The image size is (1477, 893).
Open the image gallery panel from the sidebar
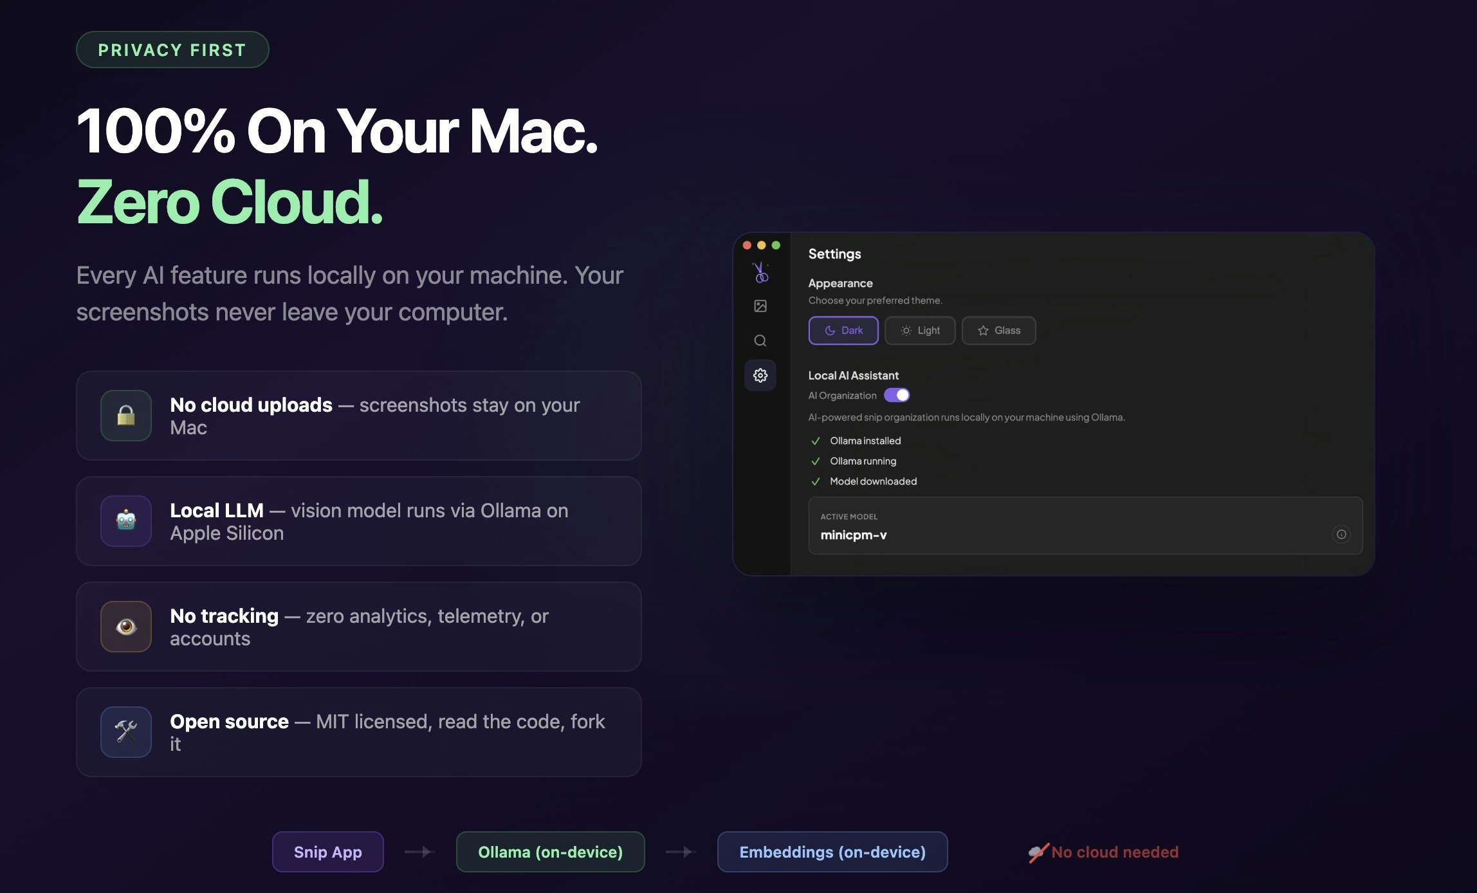pyautogui.click(x=760, y=306)
